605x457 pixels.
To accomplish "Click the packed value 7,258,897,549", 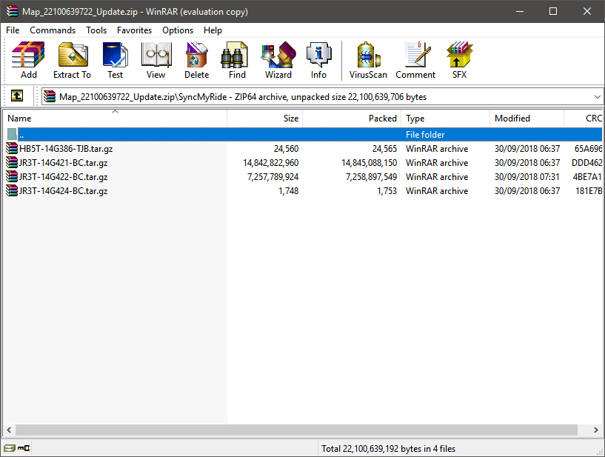I will click(x=371, y=177).
